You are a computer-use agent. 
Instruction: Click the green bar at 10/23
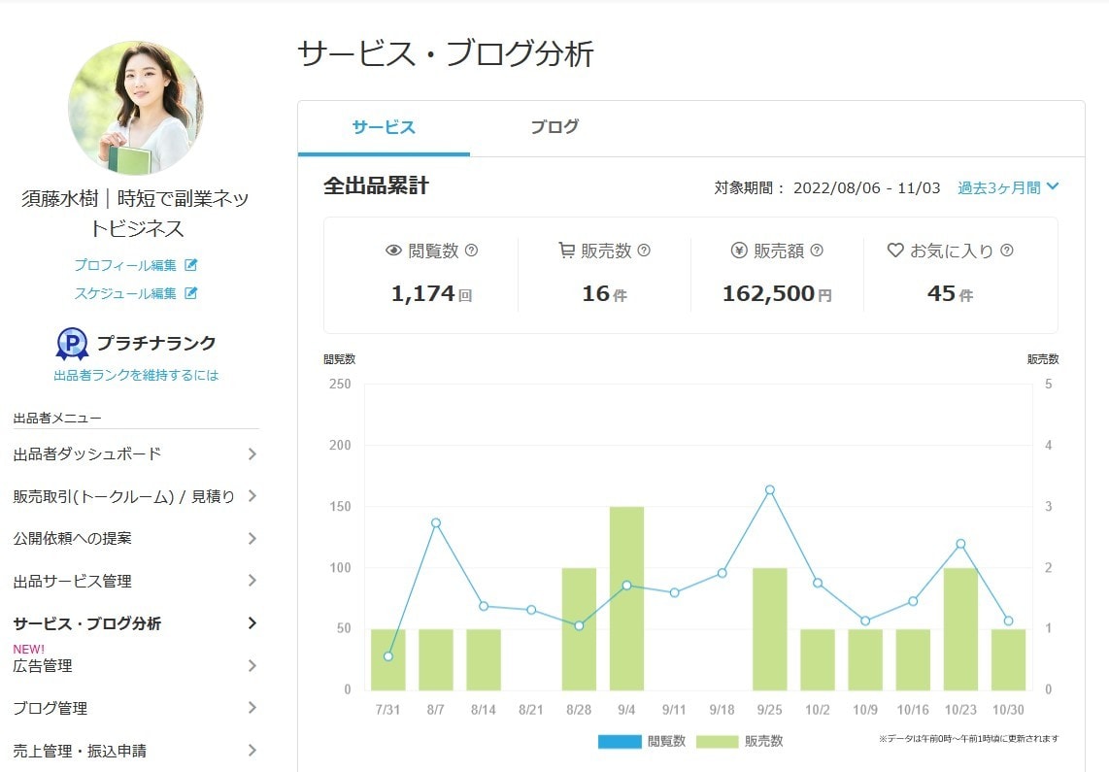[x=960, y=628]
